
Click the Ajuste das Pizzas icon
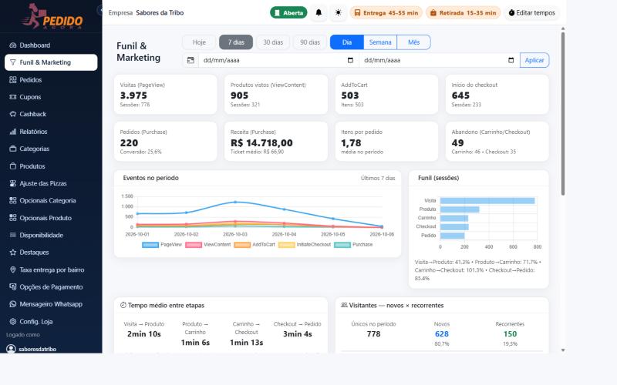[x=13, y=183]
